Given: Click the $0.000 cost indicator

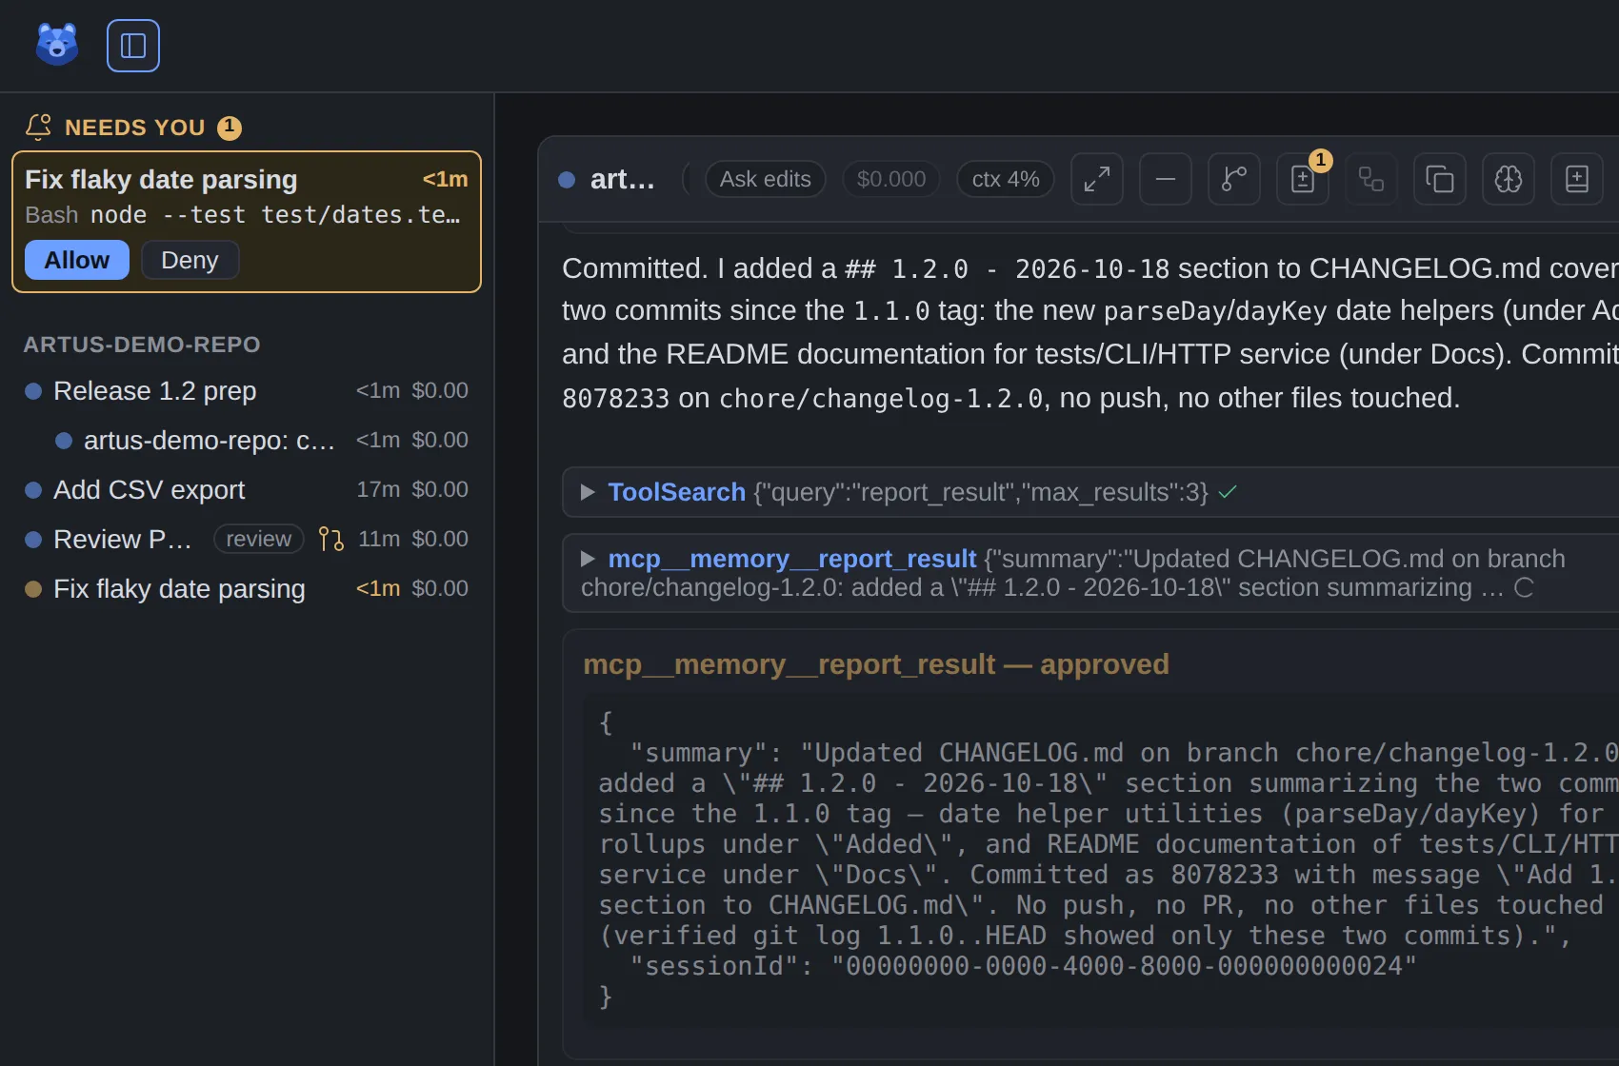Looking at the screenshot, I should tap(891, 179).
